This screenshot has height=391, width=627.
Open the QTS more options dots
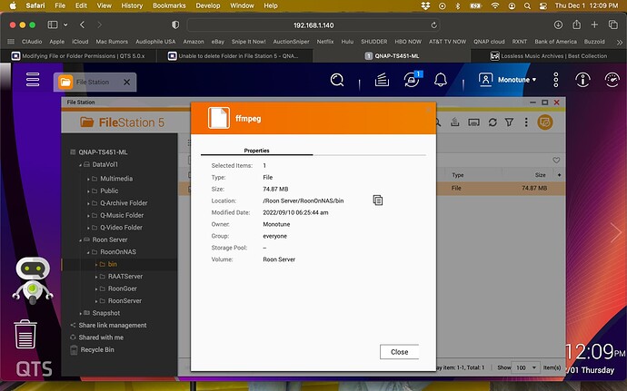[555, 80]
